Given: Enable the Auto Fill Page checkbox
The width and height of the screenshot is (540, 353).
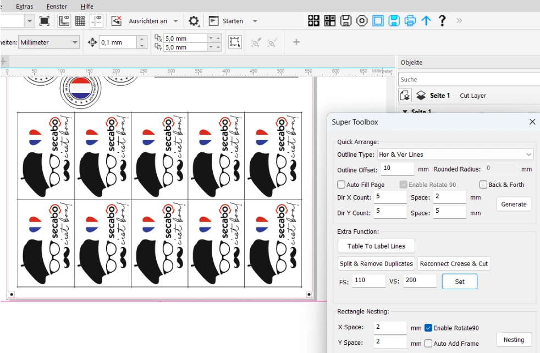Looking at the screenshot, I should click(x=341, y=185).
